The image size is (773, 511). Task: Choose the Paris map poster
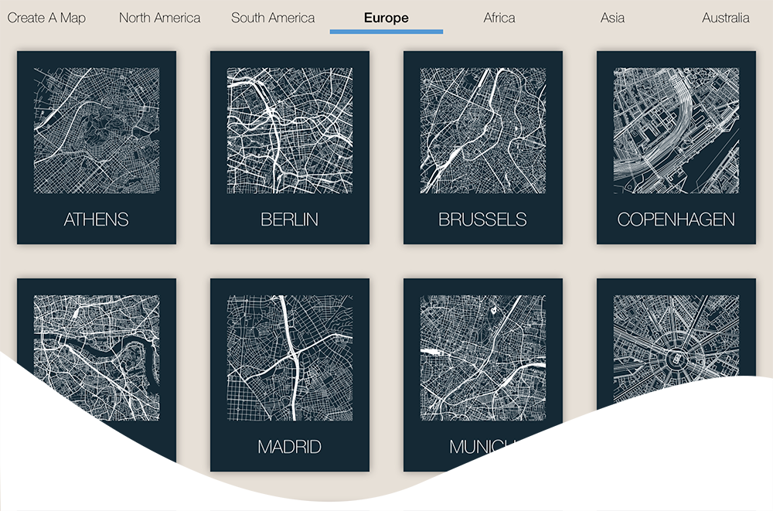pyautogui.click(x=676, y=358)
